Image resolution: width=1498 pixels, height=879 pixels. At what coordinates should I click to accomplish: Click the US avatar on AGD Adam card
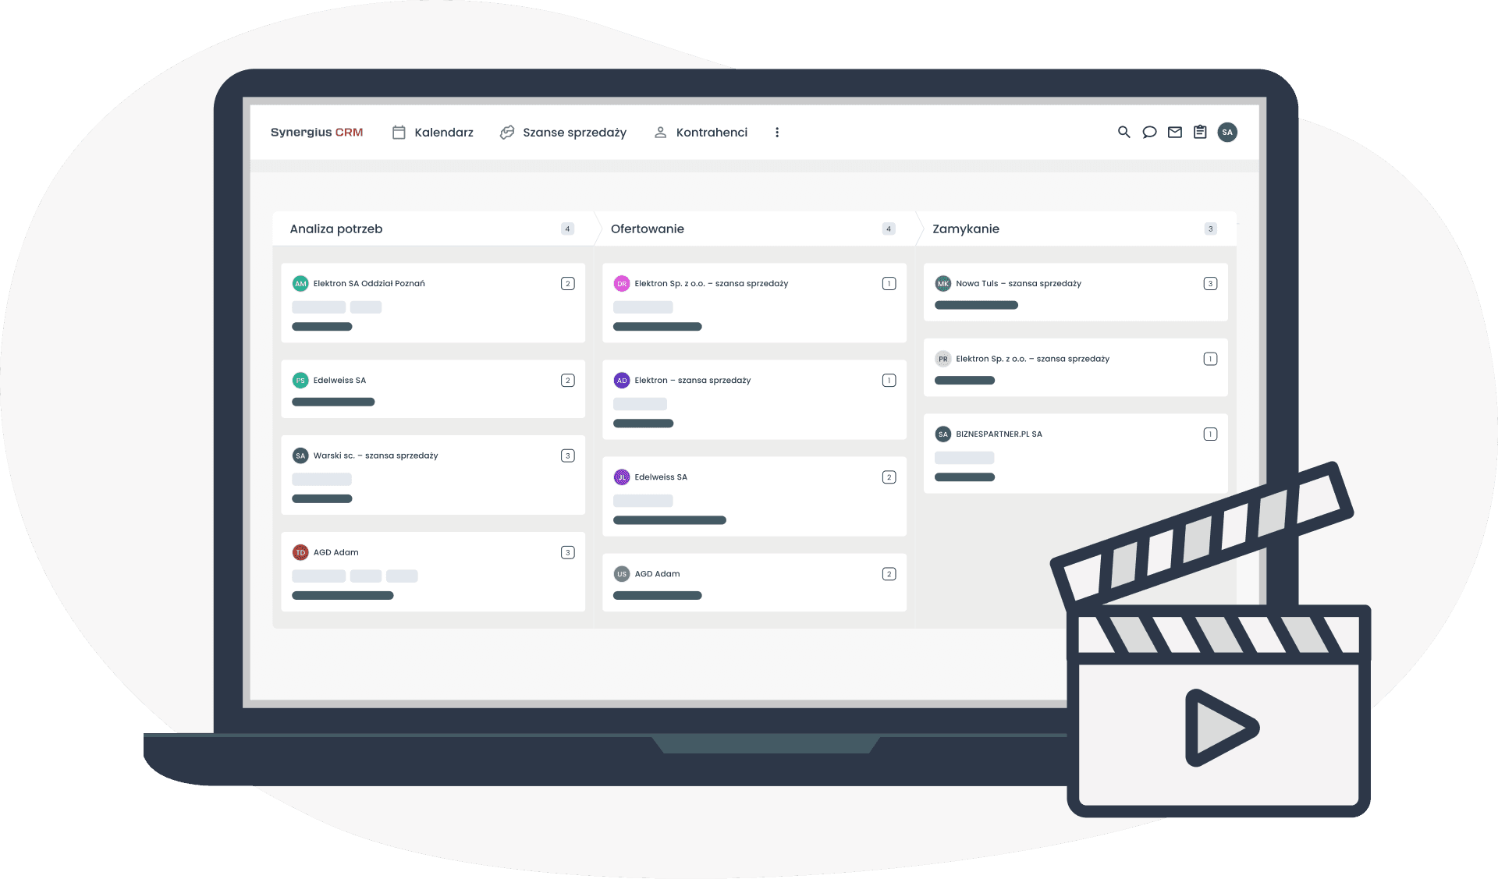pyautogui.click(x=622, y=574)
